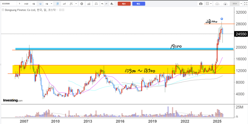
Task: Click the 20000 price axis label
Action: 241,47
